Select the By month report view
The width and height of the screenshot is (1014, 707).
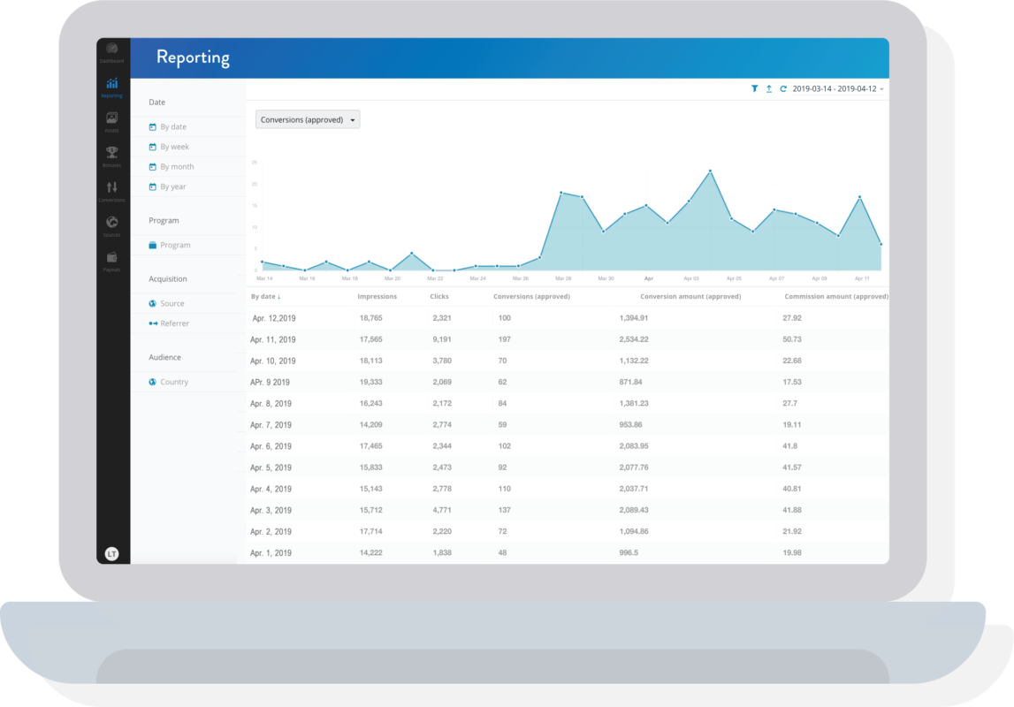(x=177, y=167)
